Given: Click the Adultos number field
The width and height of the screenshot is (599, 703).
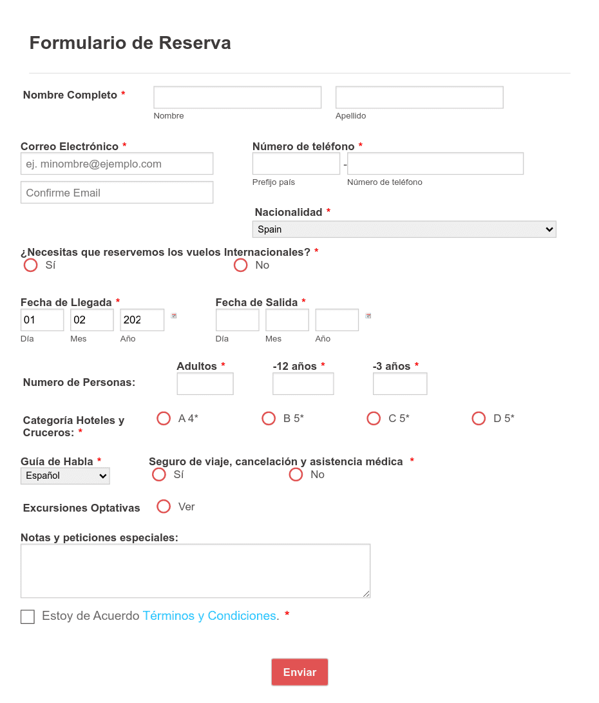Looking at the screenshot, I should pos(205,384).
